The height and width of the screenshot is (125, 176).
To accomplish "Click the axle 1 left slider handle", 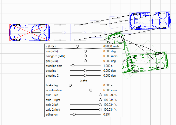I will coord(101,95).
